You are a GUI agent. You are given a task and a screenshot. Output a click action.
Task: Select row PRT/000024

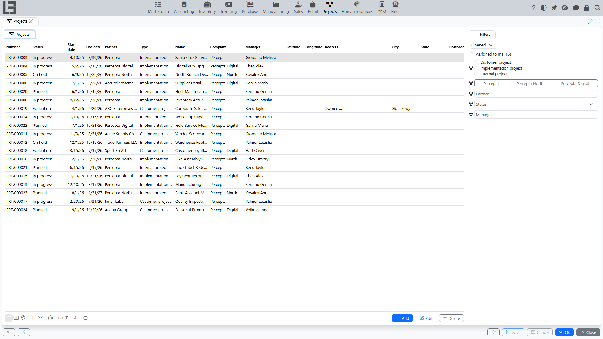coord(234,210)
